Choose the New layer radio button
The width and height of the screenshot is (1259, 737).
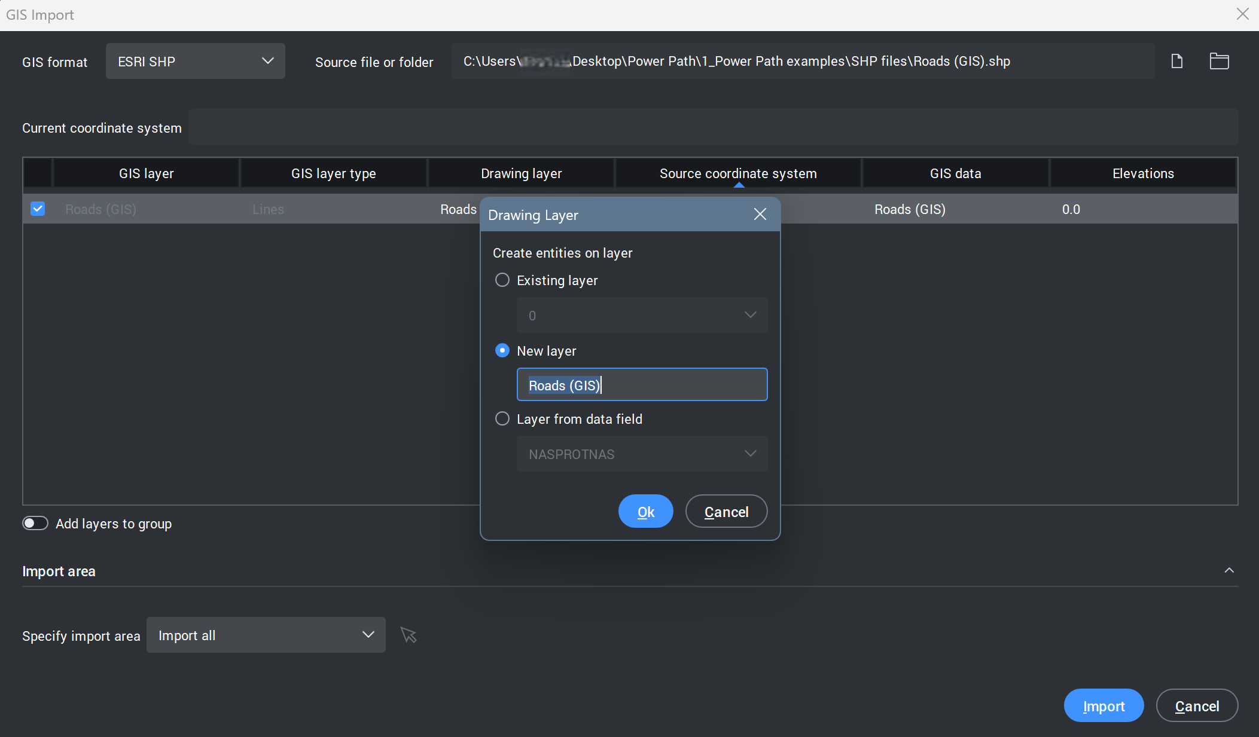502,350
